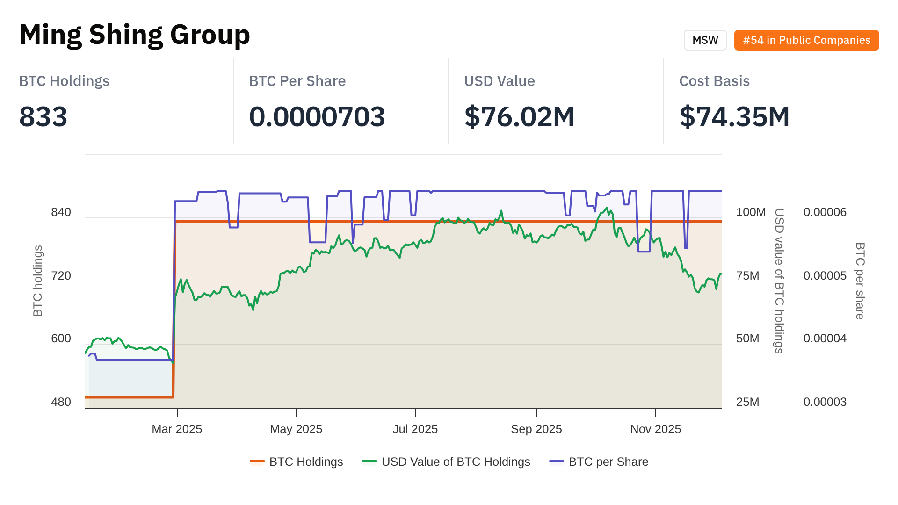Click the USD Value $76.02M stat
Viewport: 898px width, 505px height.
point(519,116)
